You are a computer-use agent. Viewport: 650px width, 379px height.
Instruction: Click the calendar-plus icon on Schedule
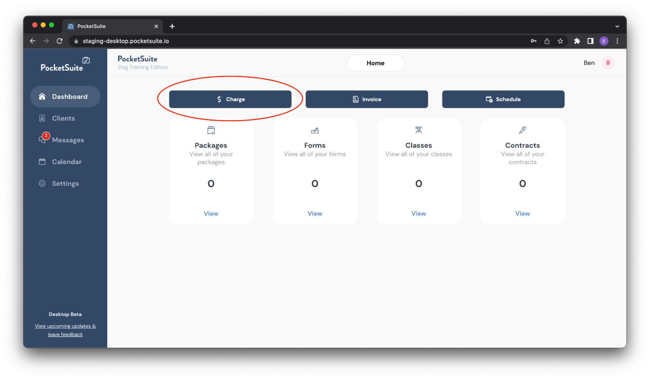pos(489,99)
